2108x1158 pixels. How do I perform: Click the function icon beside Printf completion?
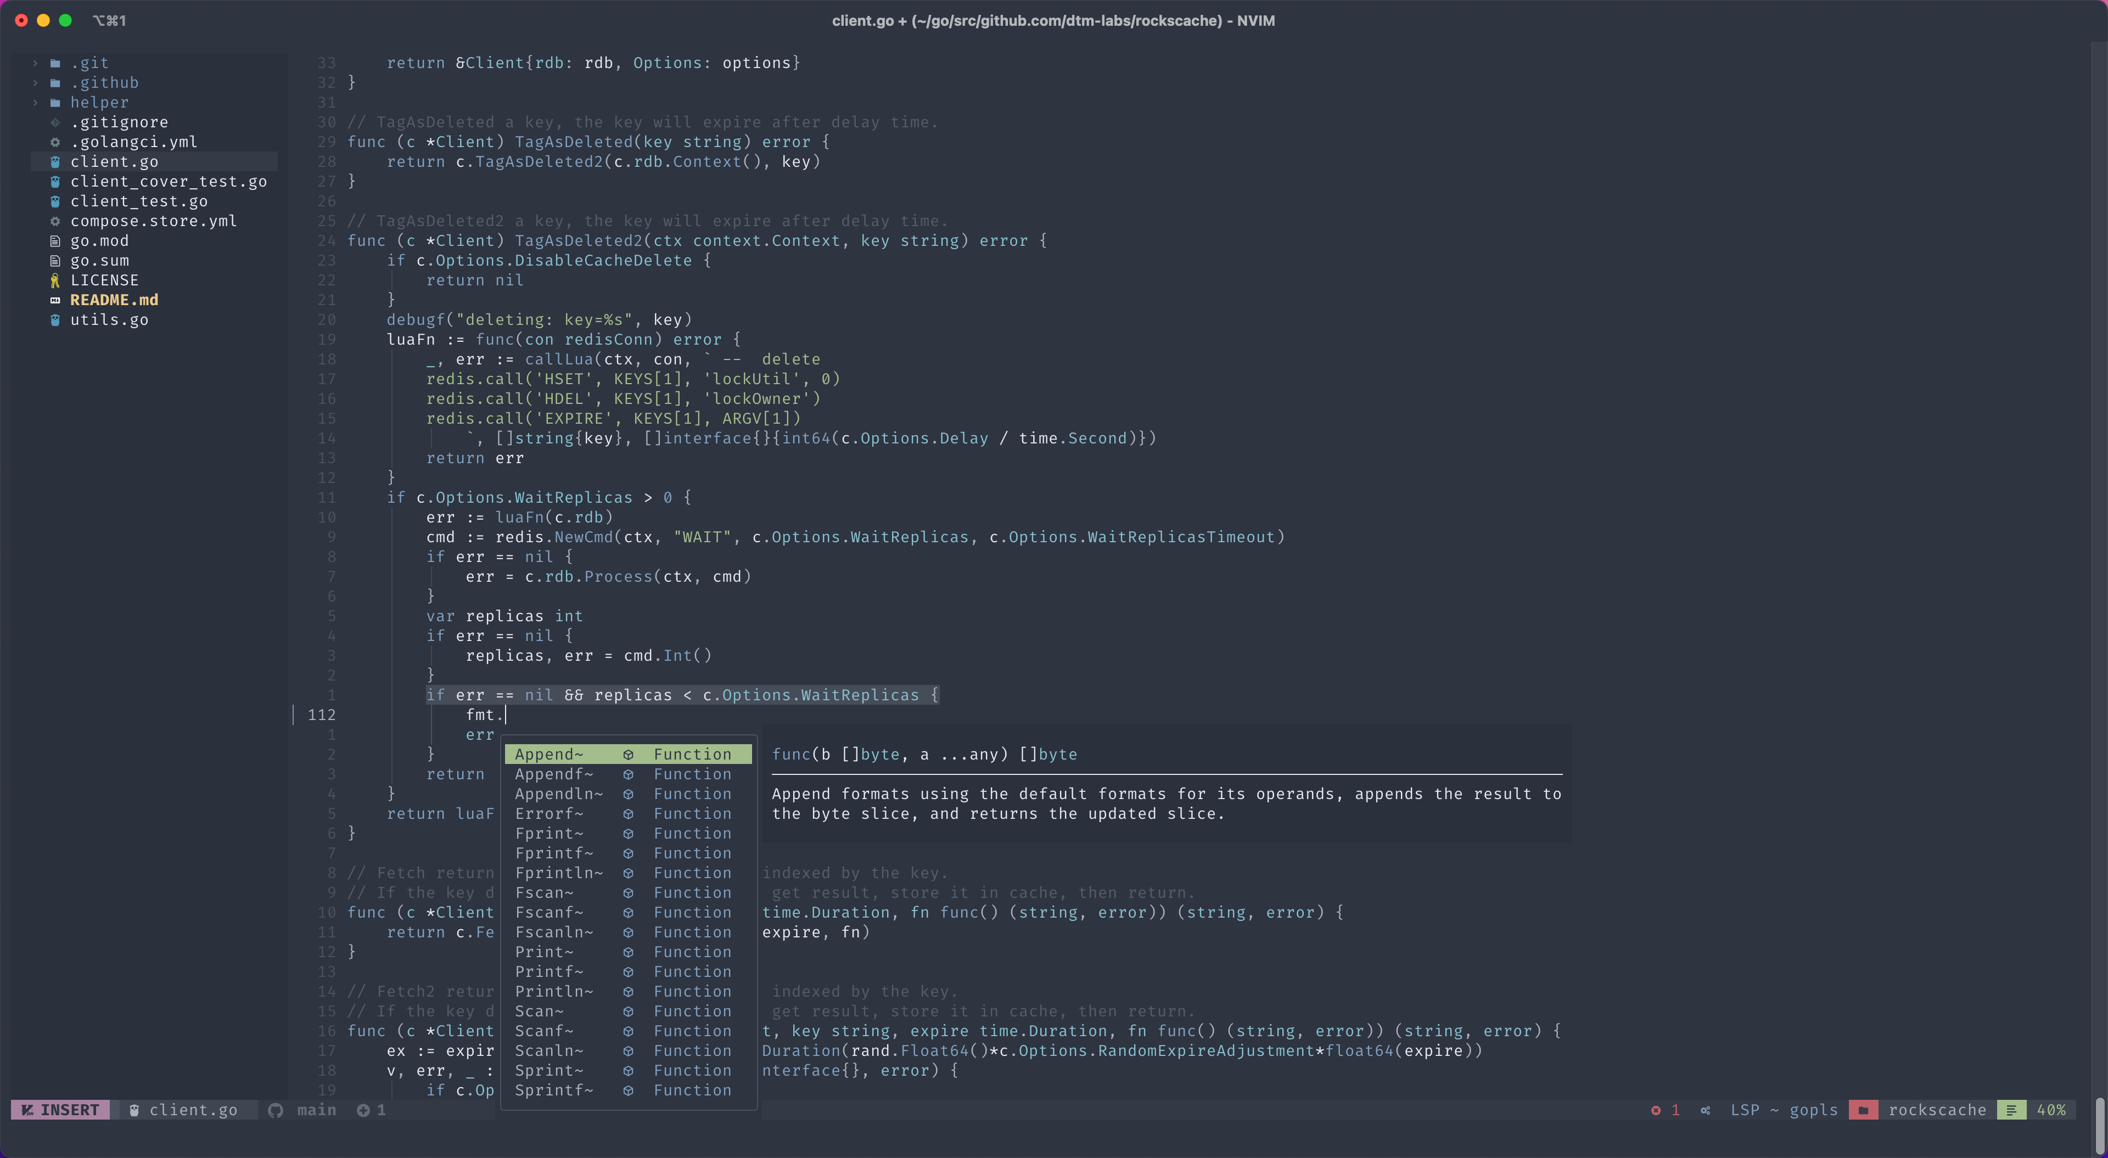[627, 973]
